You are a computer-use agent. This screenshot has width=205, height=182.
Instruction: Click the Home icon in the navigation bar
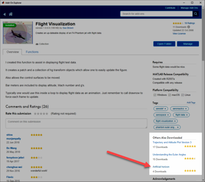(11, 14)
